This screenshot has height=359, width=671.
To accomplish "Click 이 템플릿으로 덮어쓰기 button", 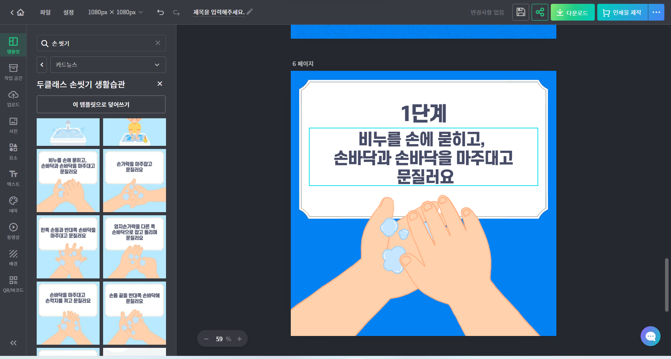I will [x=101, y=104].
